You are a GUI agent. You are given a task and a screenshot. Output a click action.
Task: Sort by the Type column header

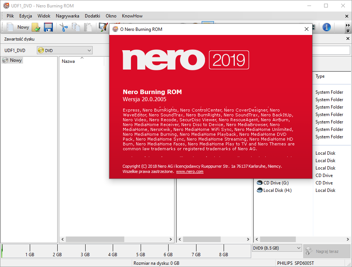320,76
